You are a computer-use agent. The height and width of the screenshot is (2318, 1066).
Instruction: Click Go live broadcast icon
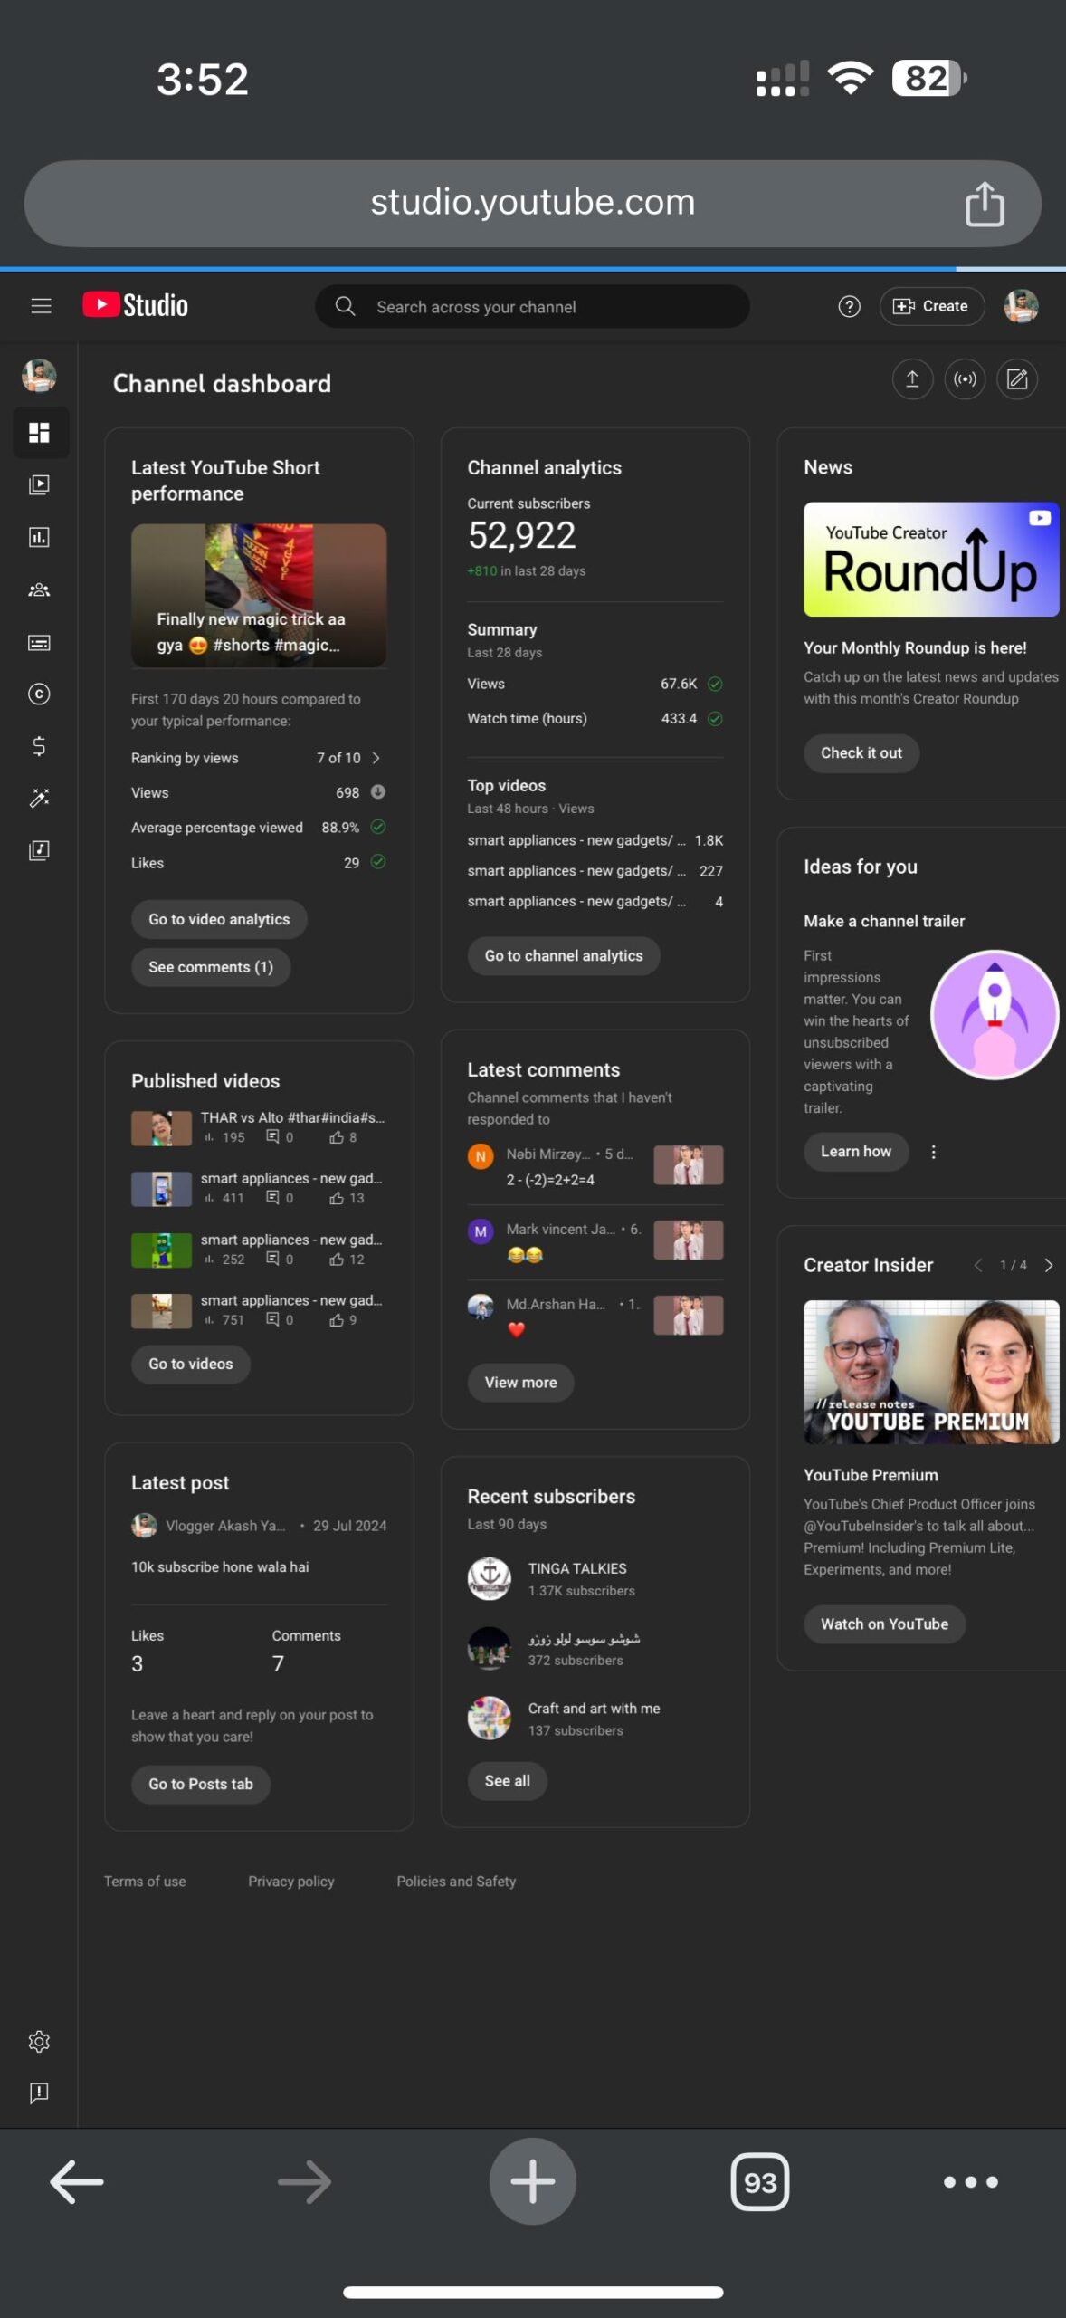coord(965,378)
